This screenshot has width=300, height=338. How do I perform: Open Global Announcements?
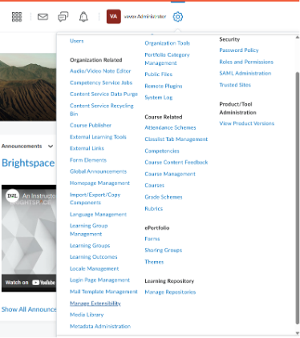coord(98,171)
